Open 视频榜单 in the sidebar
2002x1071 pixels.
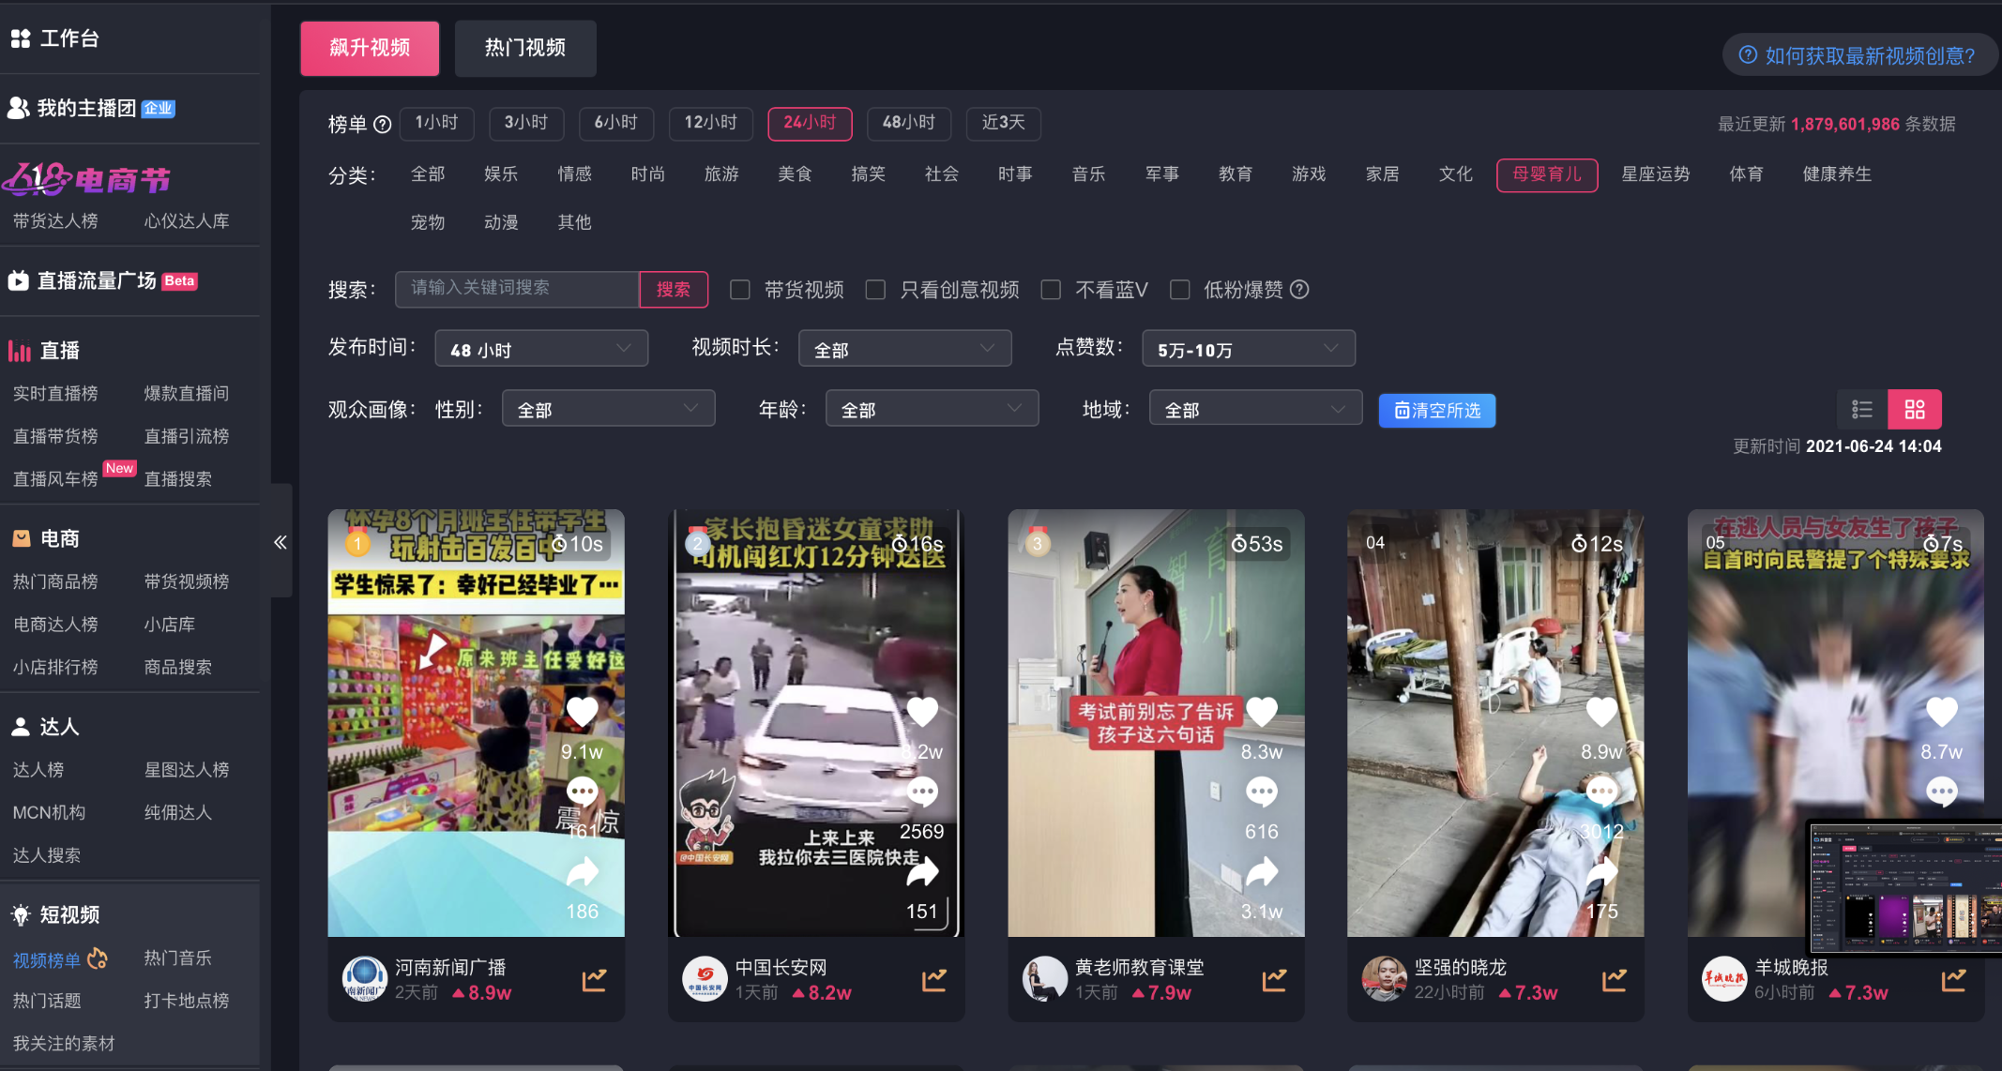coord(47,960)
